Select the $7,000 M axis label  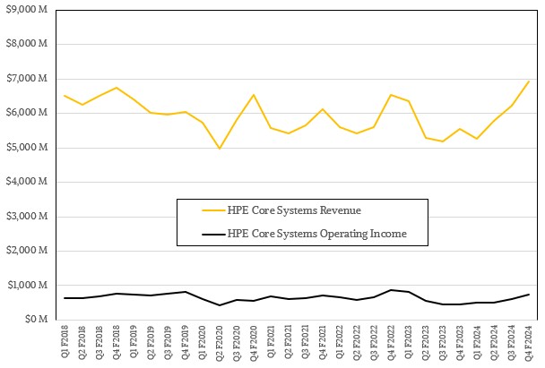27,79
